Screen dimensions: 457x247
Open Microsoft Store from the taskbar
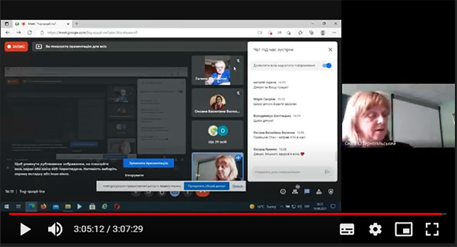coord(92,206)
